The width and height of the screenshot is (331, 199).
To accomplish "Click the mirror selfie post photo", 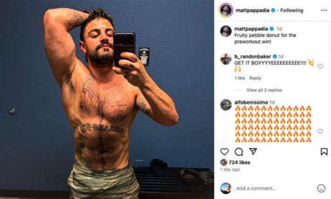I will 107,99.
